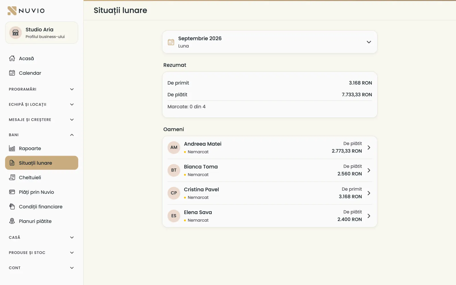This screenshot has width=456, height=285.
Task: Open Cristina Pavel's monthly statement row
Action: pos(270,193)
